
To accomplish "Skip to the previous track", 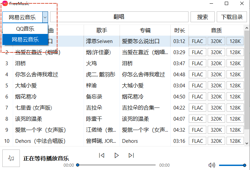I will point(102,155).
